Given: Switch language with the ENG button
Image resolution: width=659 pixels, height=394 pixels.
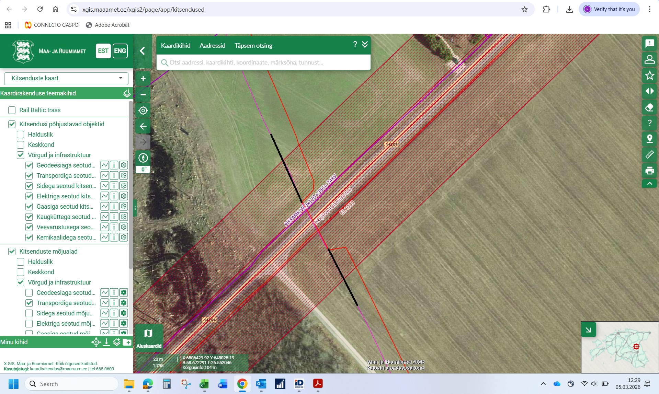Looking at the screenshot, I should 120,51.
